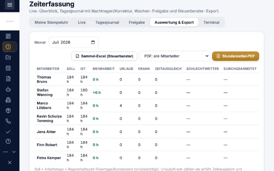Click the MITARBEITER column header
274x171 pixels.
[x=48, y=69]
